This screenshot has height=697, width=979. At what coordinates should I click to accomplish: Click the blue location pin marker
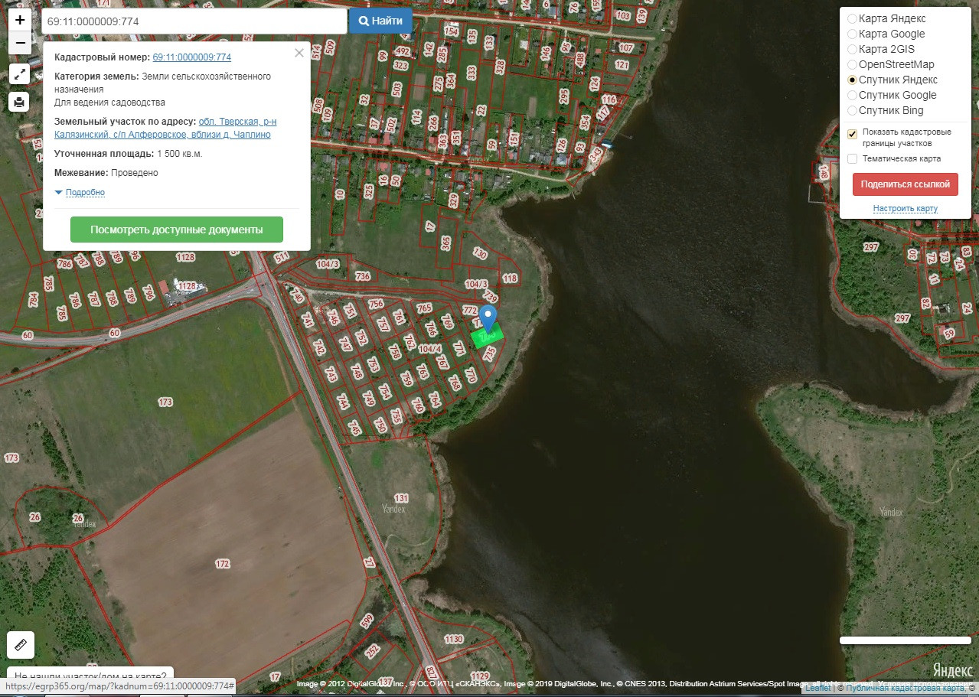(x=488, y=318)
